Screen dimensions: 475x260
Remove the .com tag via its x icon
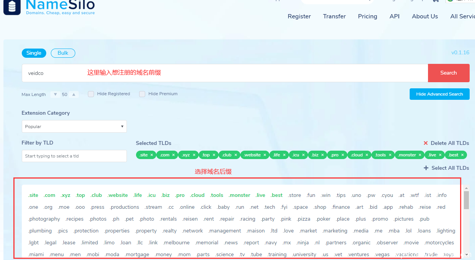[173, 155]
